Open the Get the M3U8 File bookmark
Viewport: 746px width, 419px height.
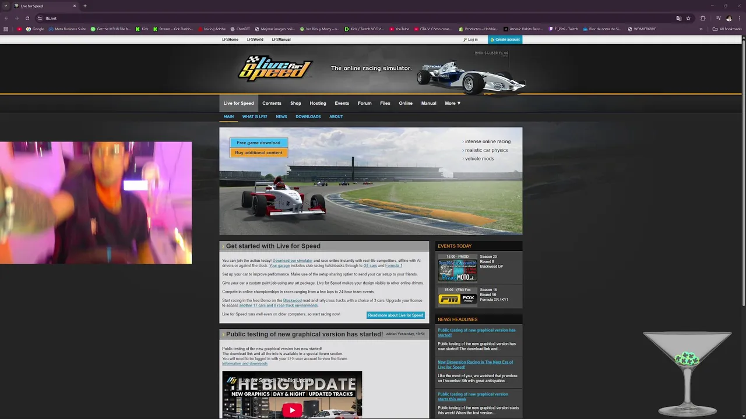click(x=111, y=29)
